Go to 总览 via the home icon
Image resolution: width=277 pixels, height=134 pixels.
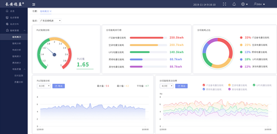7,11
